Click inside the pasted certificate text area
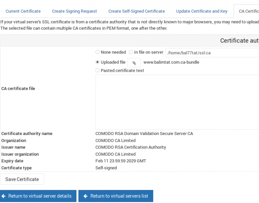 point(177,102)
